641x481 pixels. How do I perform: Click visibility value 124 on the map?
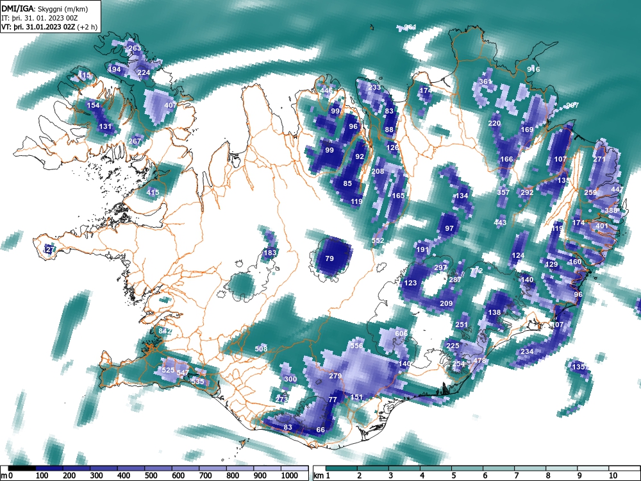coord(518,255)
